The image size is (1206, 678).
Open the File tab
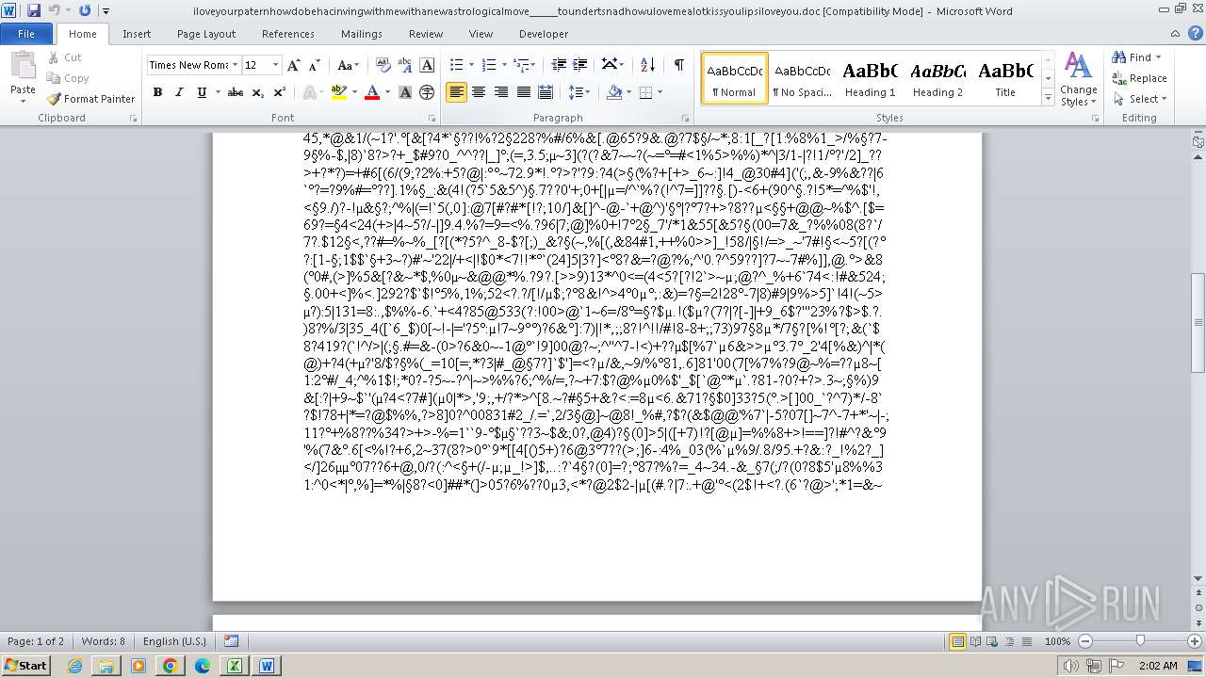coord(26,34)
